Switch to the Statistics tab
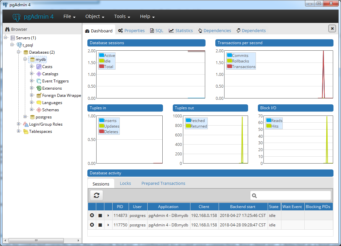The width and height of the screenshot is (341, 246). click(181, 31)
